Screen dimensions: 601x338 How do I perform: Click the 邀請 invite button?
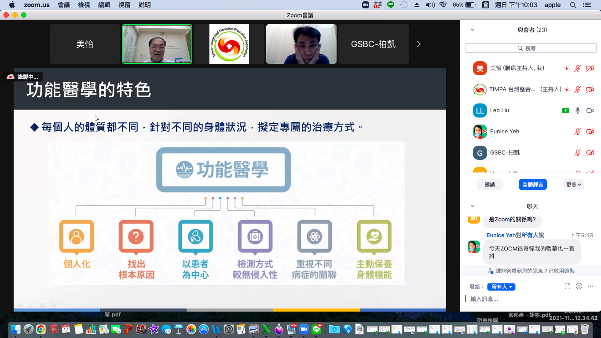click(490, 185)
